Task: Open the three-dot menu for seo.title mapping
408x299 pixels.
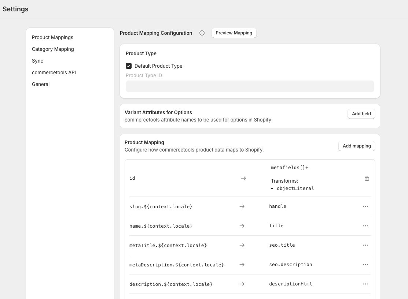Action: point(365,245)
